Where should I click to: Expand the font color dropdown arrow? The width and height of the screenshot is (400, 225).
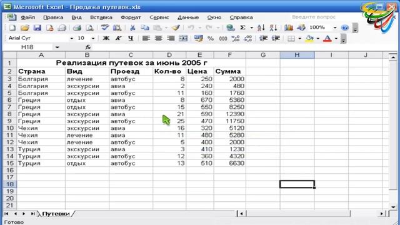[x=336, y=39]
